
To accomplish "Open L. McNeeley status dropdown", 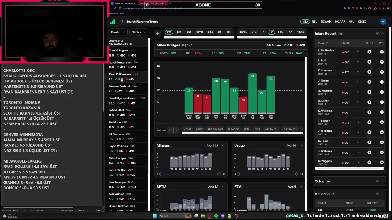I will pyautogui.click(x=358, y=52).
